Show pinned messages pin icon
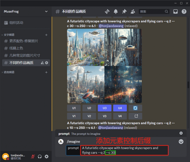Viewport: 190px width, 162px height. (124, 11)
